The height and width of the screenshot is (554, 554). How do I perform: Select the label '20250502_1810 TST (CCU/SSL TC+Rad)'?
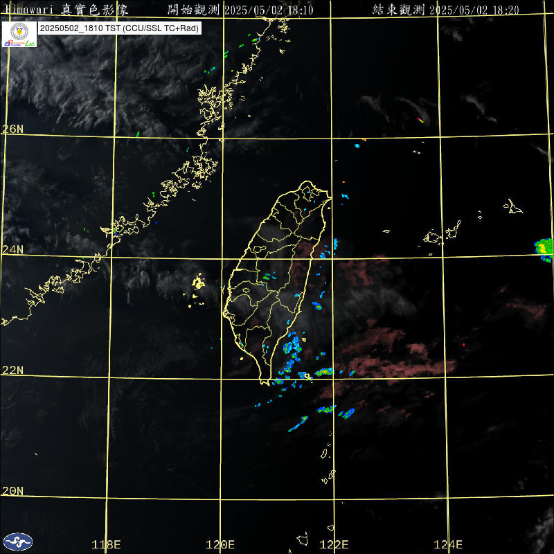[119, 28]
